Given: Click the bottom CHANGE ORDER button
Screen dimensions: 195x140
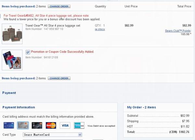Looking at the screenshot, I should [x=59, y=78].
